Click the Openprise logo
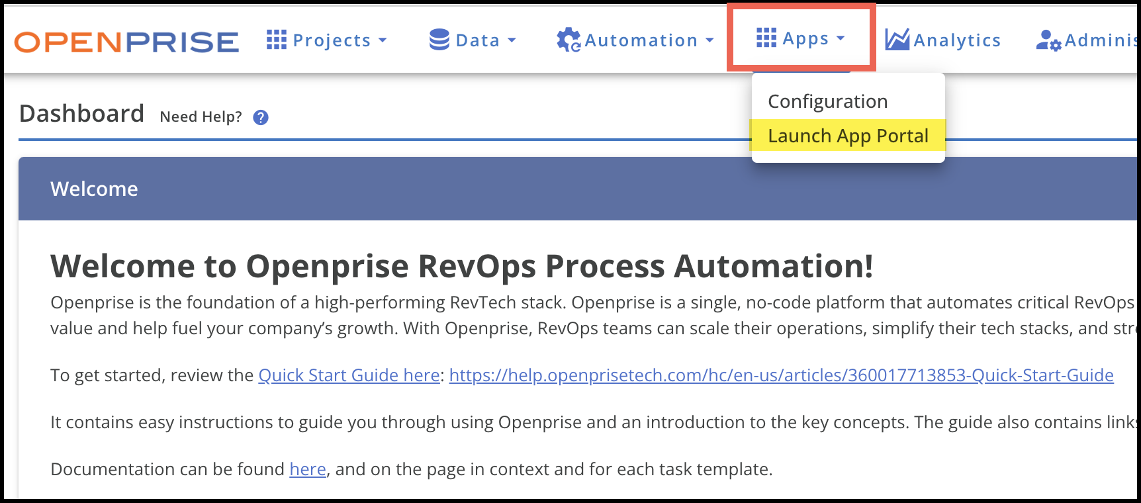This screenshot has height=503, width=1141. (x=126, y=42)
